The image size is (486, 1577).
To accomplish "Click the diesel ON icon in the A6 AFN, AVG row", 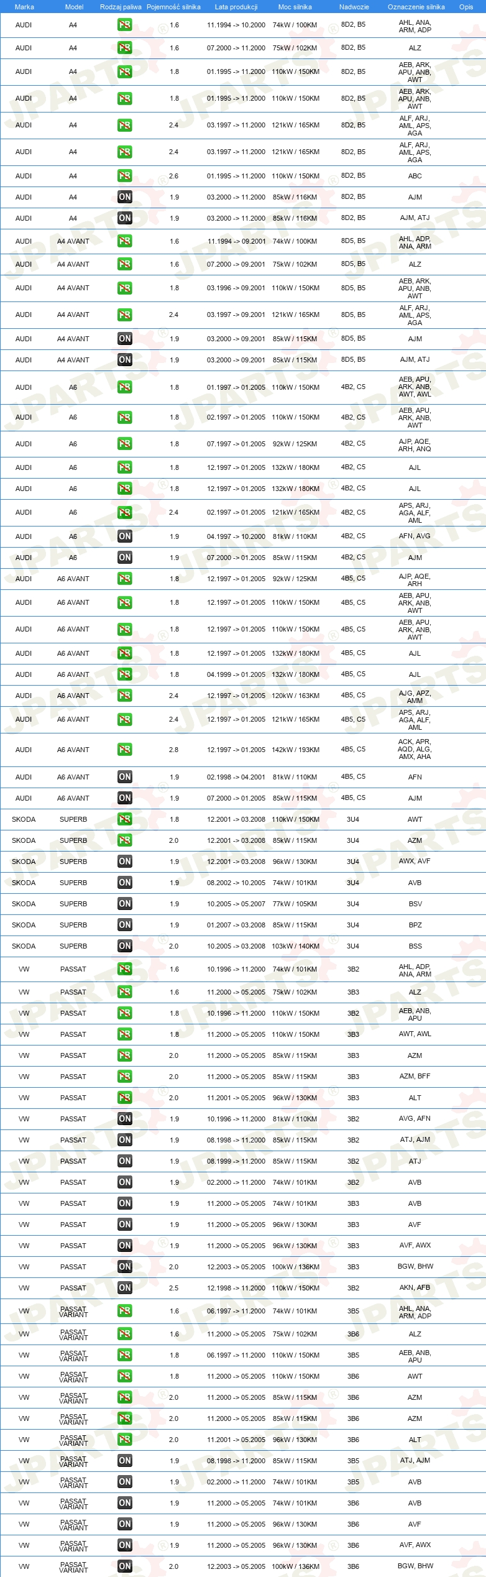I will coord(125,536).
